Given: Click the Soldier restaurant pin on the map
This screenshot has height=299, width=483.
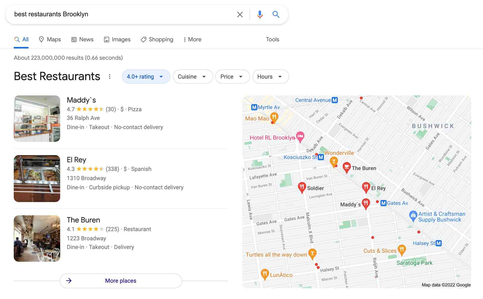Looking at the screenshot, I should click(302, 187).
